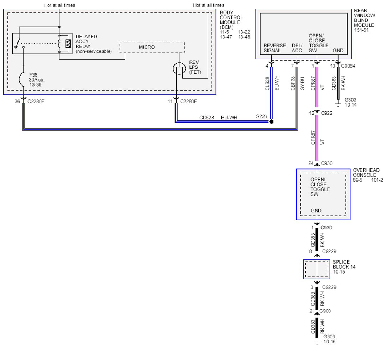Click the REV LPS FET transistor symbol
386x348 pixels.
(x=179, y=69)
